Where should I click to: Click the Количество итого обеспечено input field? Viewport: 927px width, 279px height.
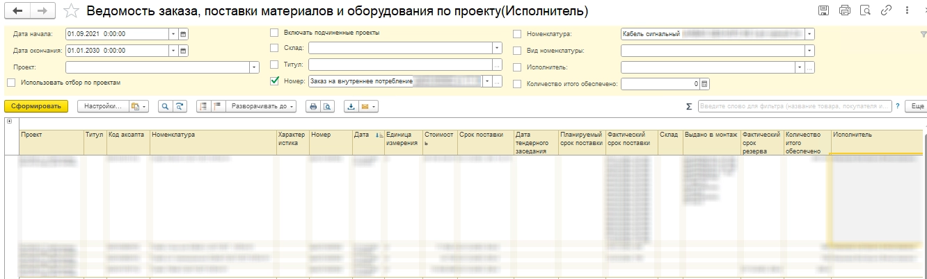(659, 84)
